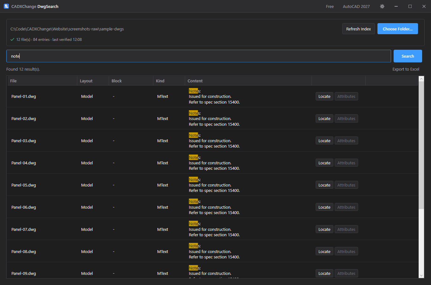The width and height of the screenshot is (431, 285).
Task: Click the scrollbar up arrow
Action: point(421,79)
